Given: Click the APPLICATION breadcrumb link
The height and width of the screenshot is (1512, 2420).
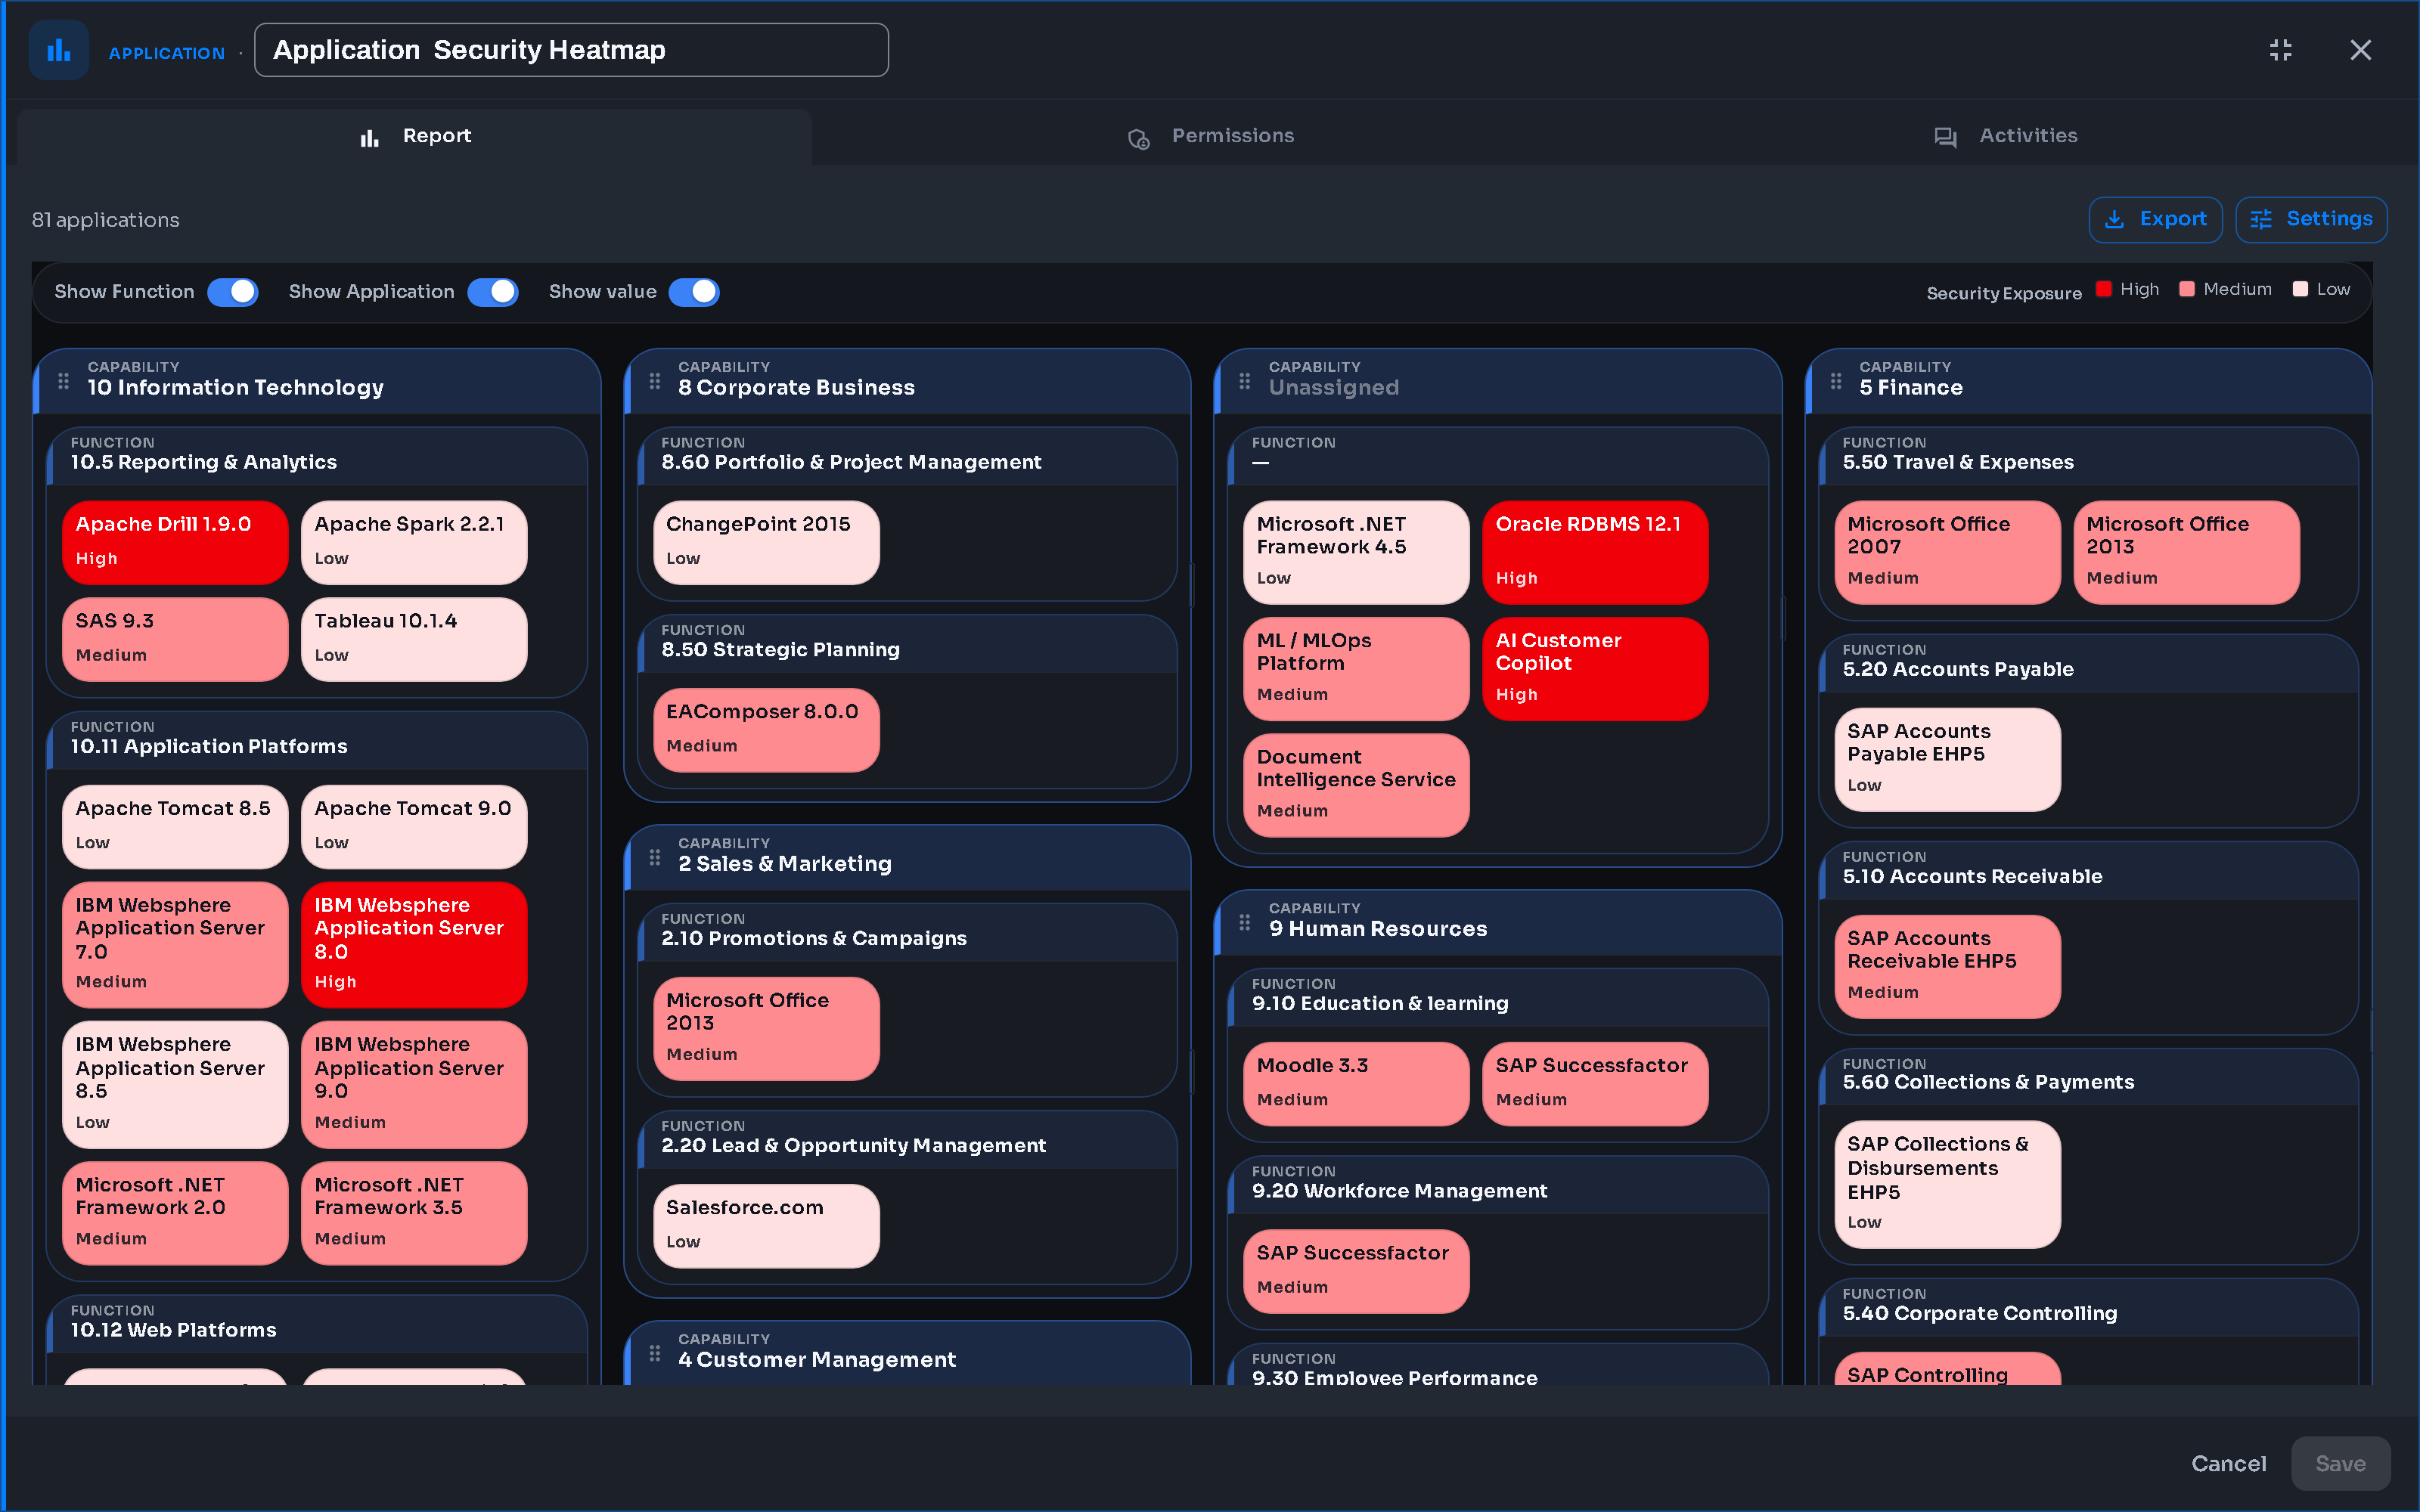Looking at the screenshot, I should coord(166,53).
